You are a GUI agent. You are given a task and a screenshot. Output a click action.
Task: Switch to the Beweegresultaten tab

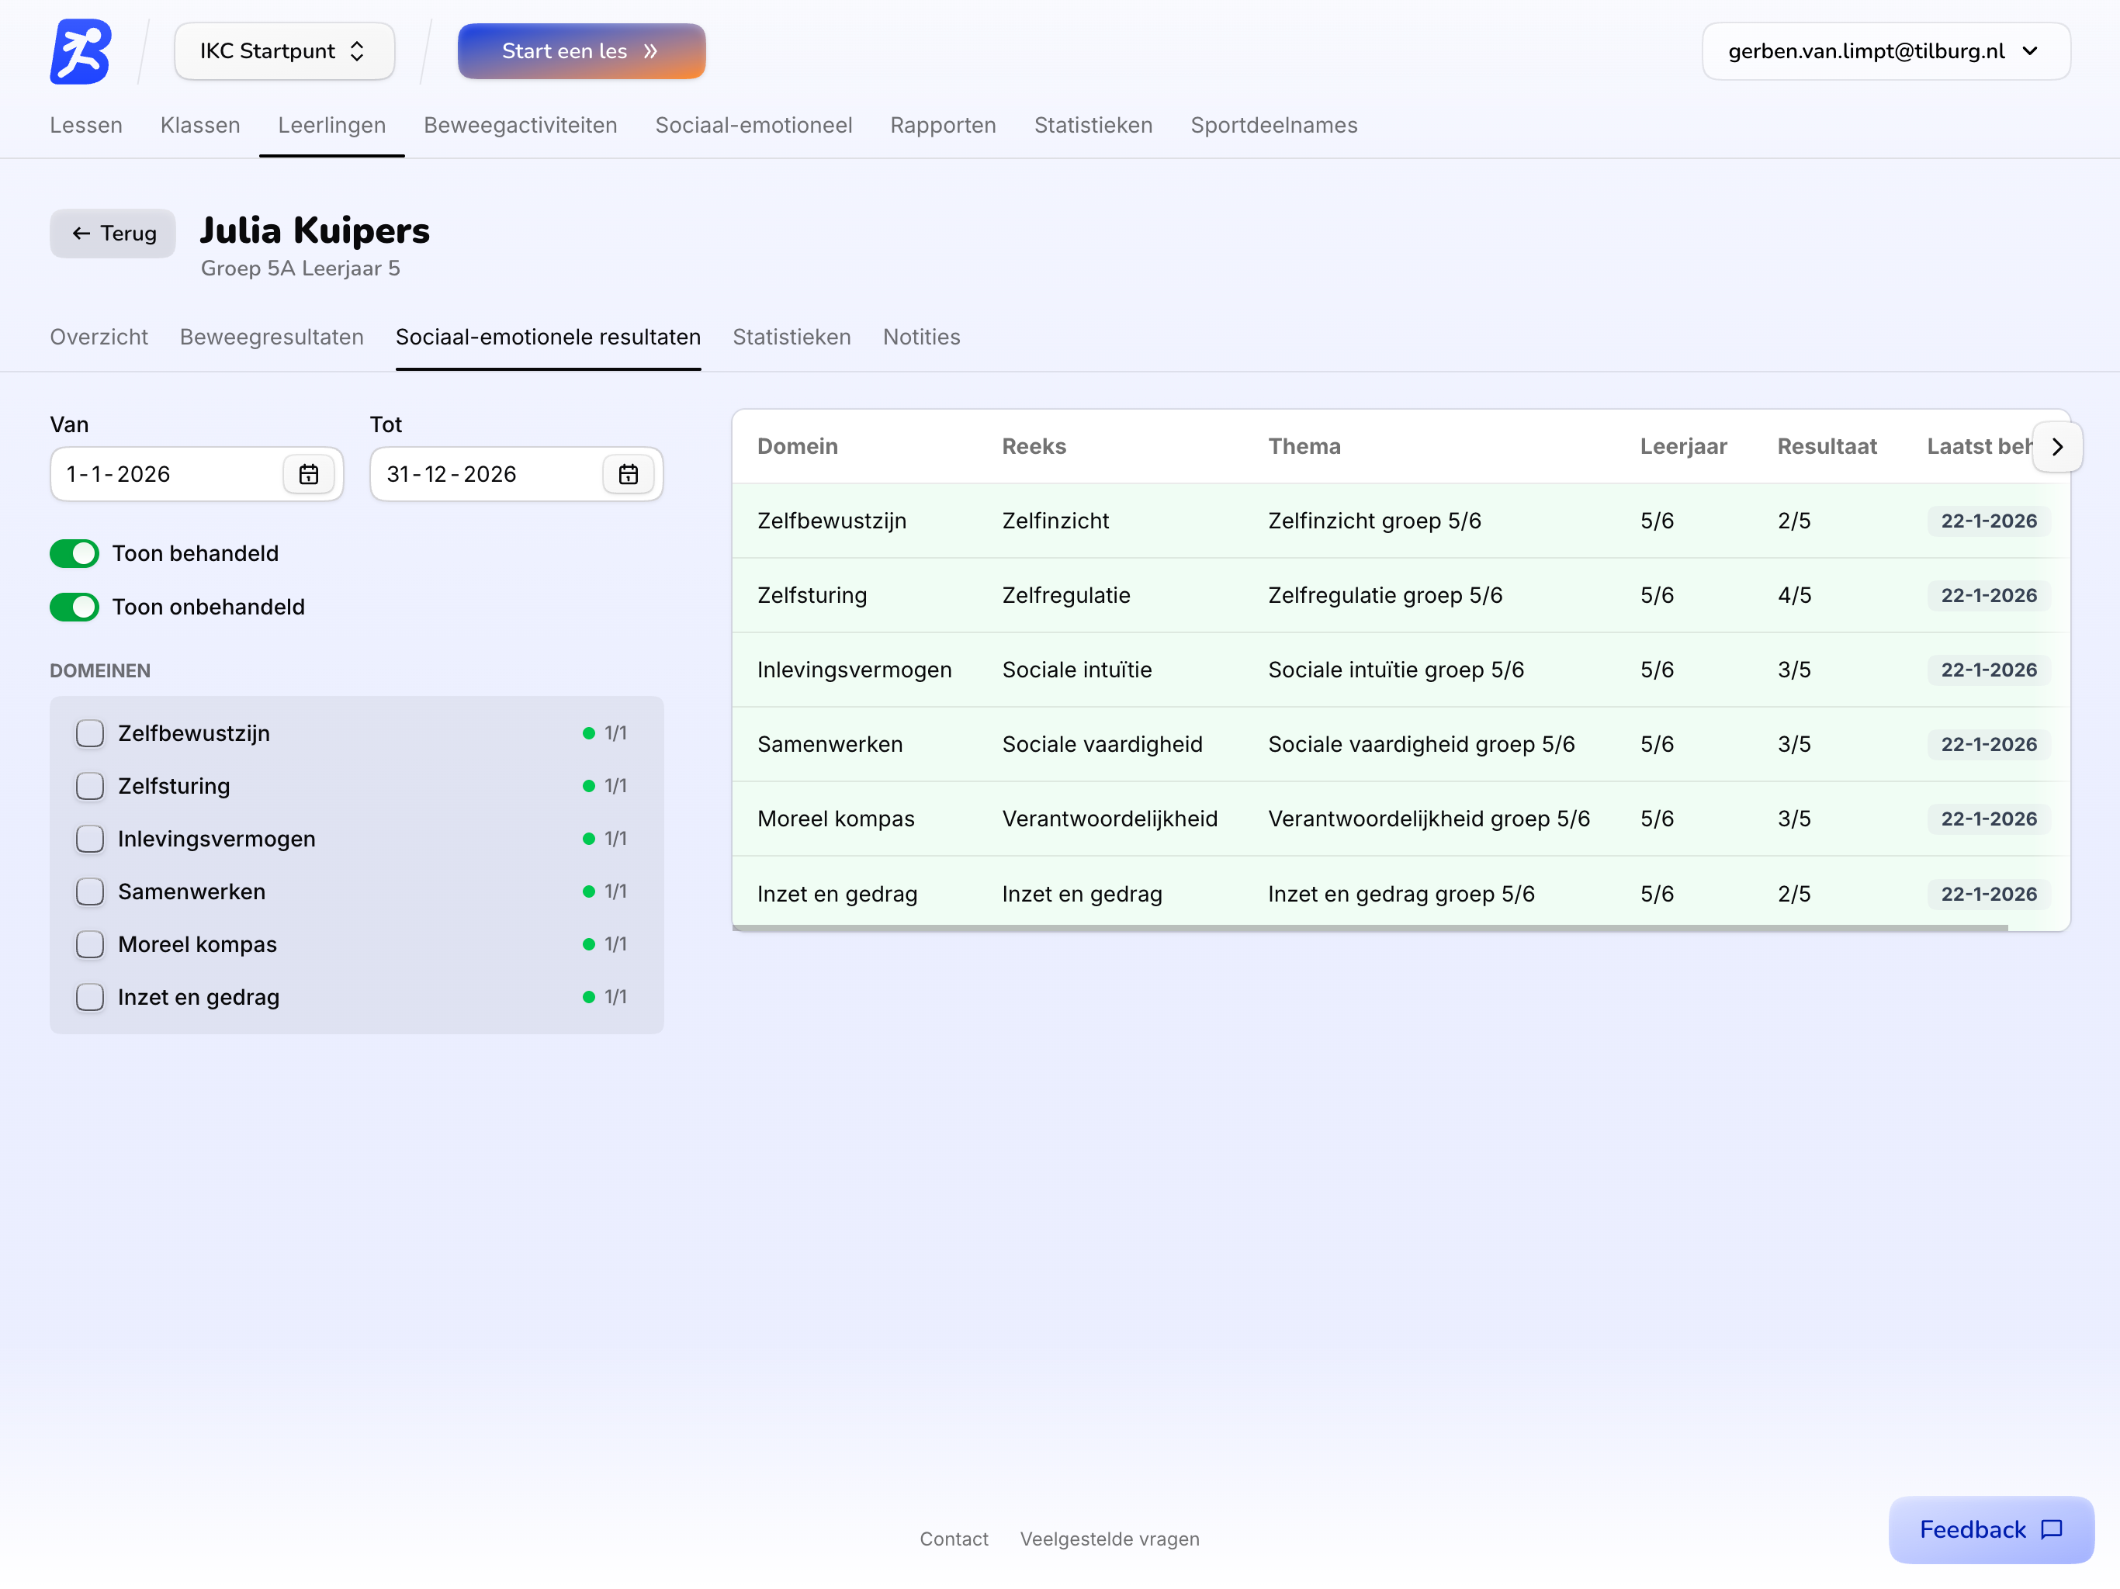272,338
